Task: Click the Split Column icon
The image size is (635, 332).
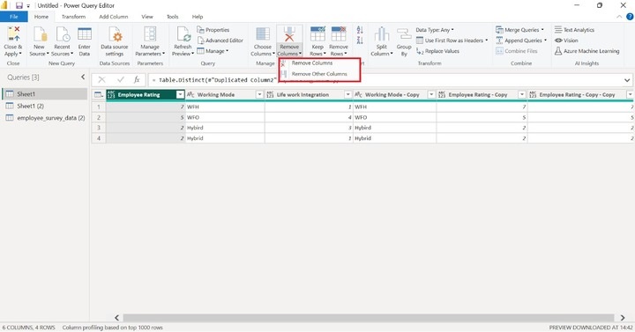Action: [x=382, y=34]
